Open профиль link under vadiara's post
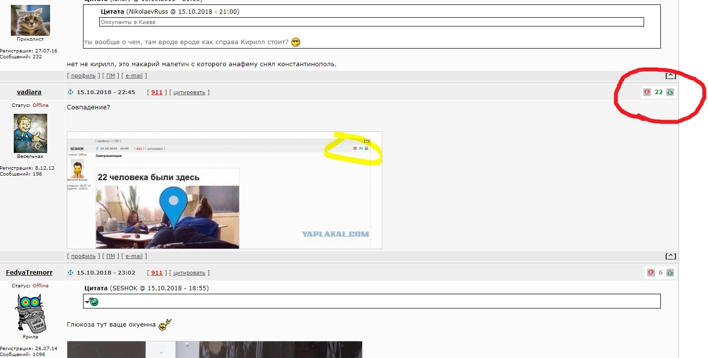The width and height of the screenshot is (708, 358). (x=84, y=256)
